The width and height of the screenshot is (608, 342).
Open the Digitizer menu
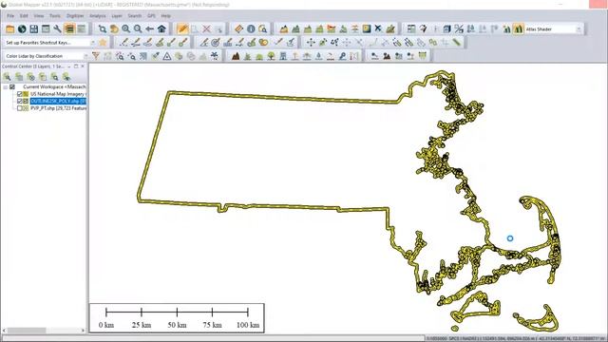(x=75, y=16)
